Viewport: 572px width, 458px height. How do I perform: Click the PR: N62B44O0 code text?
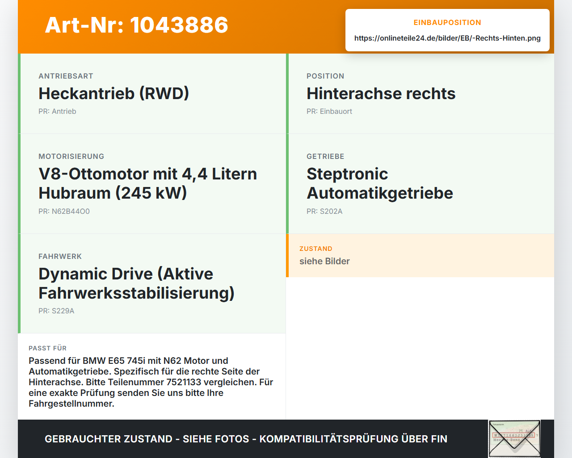(64, 211)
